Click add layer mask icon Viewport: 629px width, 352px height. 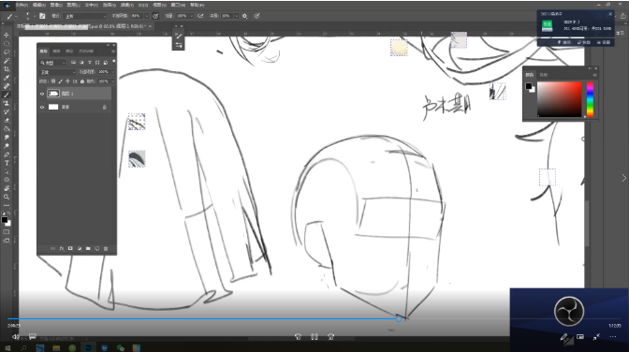70,248
